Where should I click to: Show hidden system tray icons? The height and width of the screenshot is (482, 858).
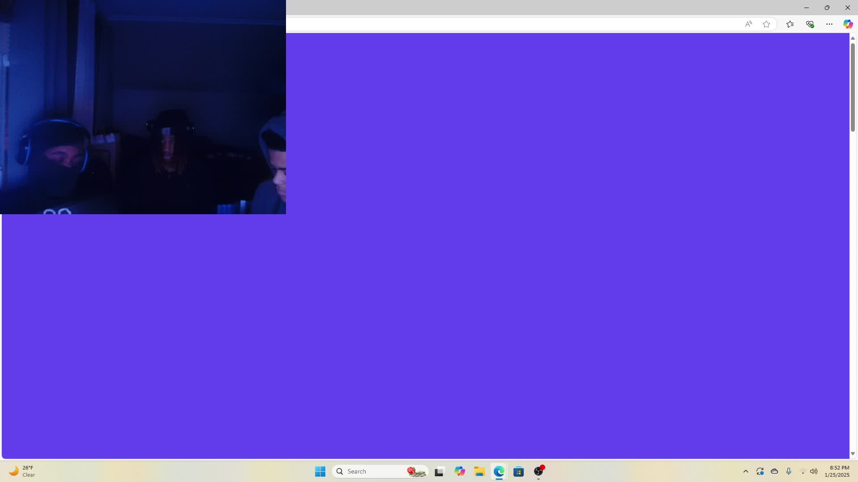(x=746, y=471)
